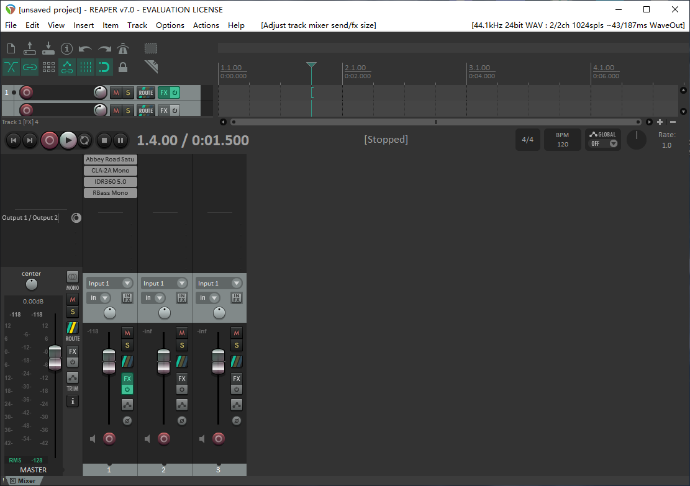This screenshot has height=486, width=690.
Task: Click the diagonal blade icon in main toolbar
Action: [151, 67]
